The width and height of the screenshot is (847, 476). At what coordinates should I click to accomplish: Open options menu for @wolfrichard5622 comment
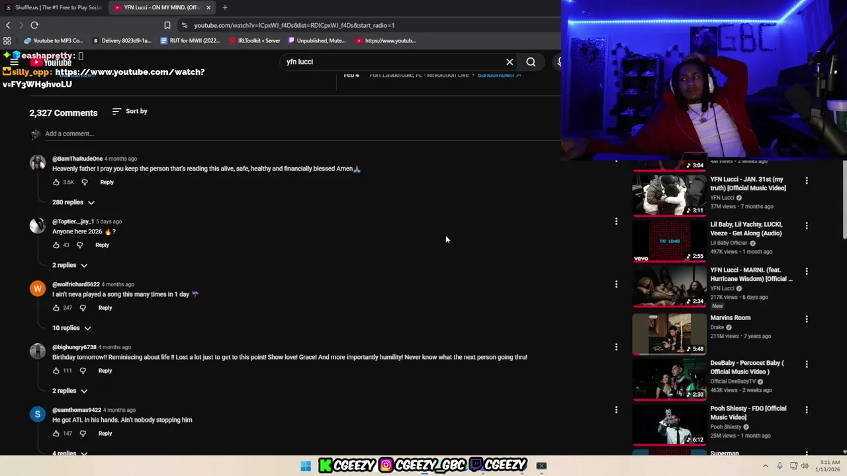pos(616,284)
